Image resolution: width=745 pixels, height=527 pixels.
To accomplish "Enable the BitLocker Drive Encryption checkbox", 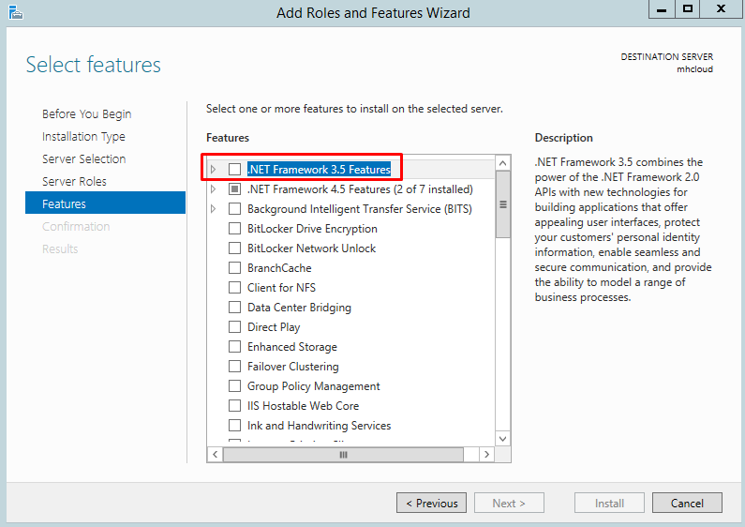I will (234, 228).
